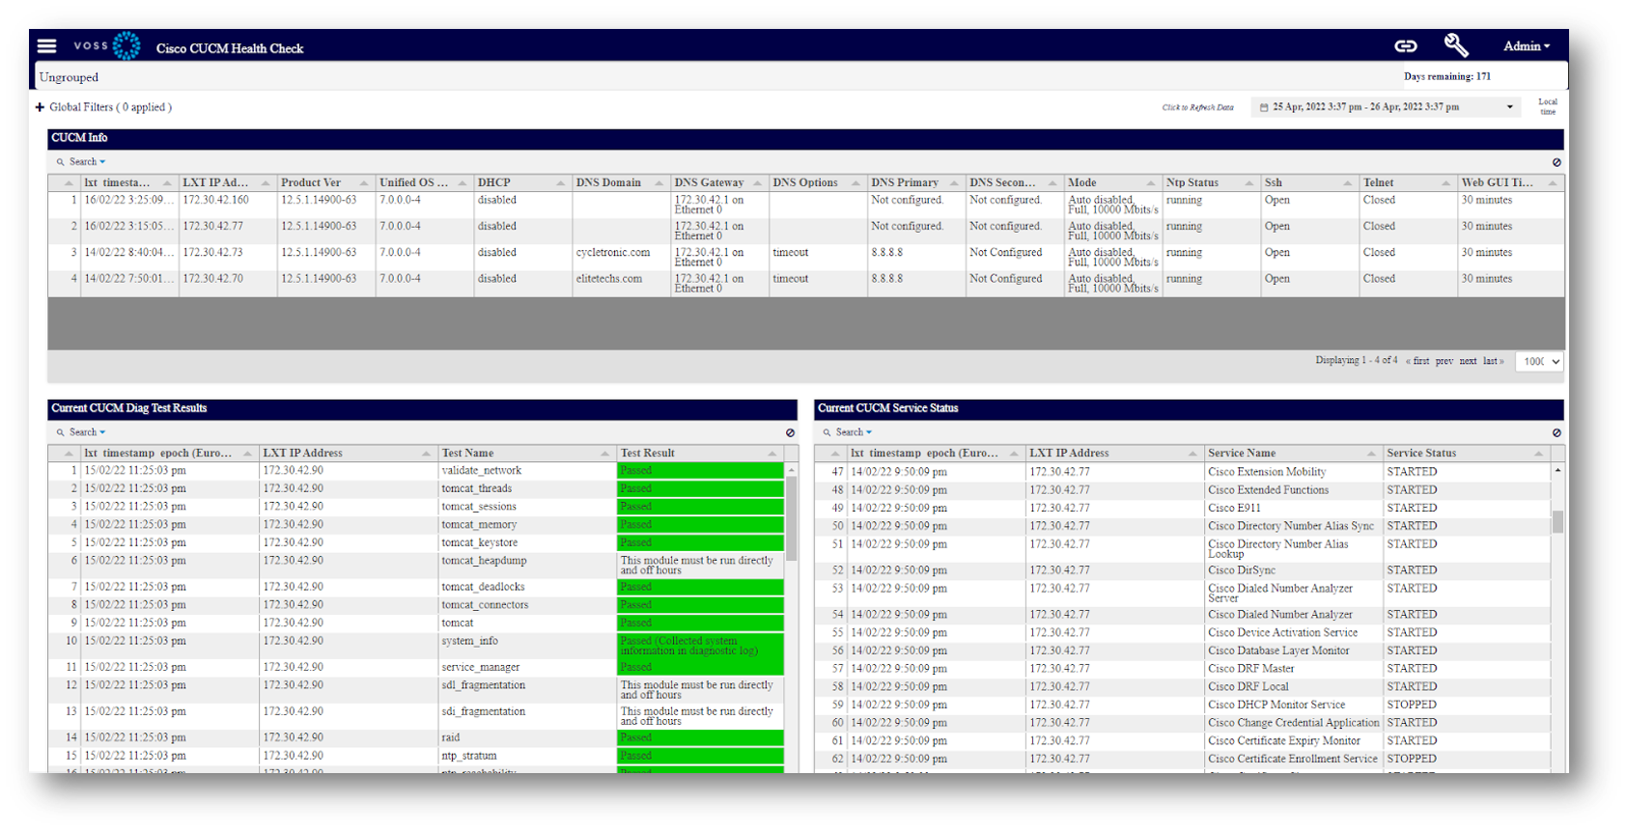
Task: Sort Diag Results by LXT IP Address
Action: point(348,453)
